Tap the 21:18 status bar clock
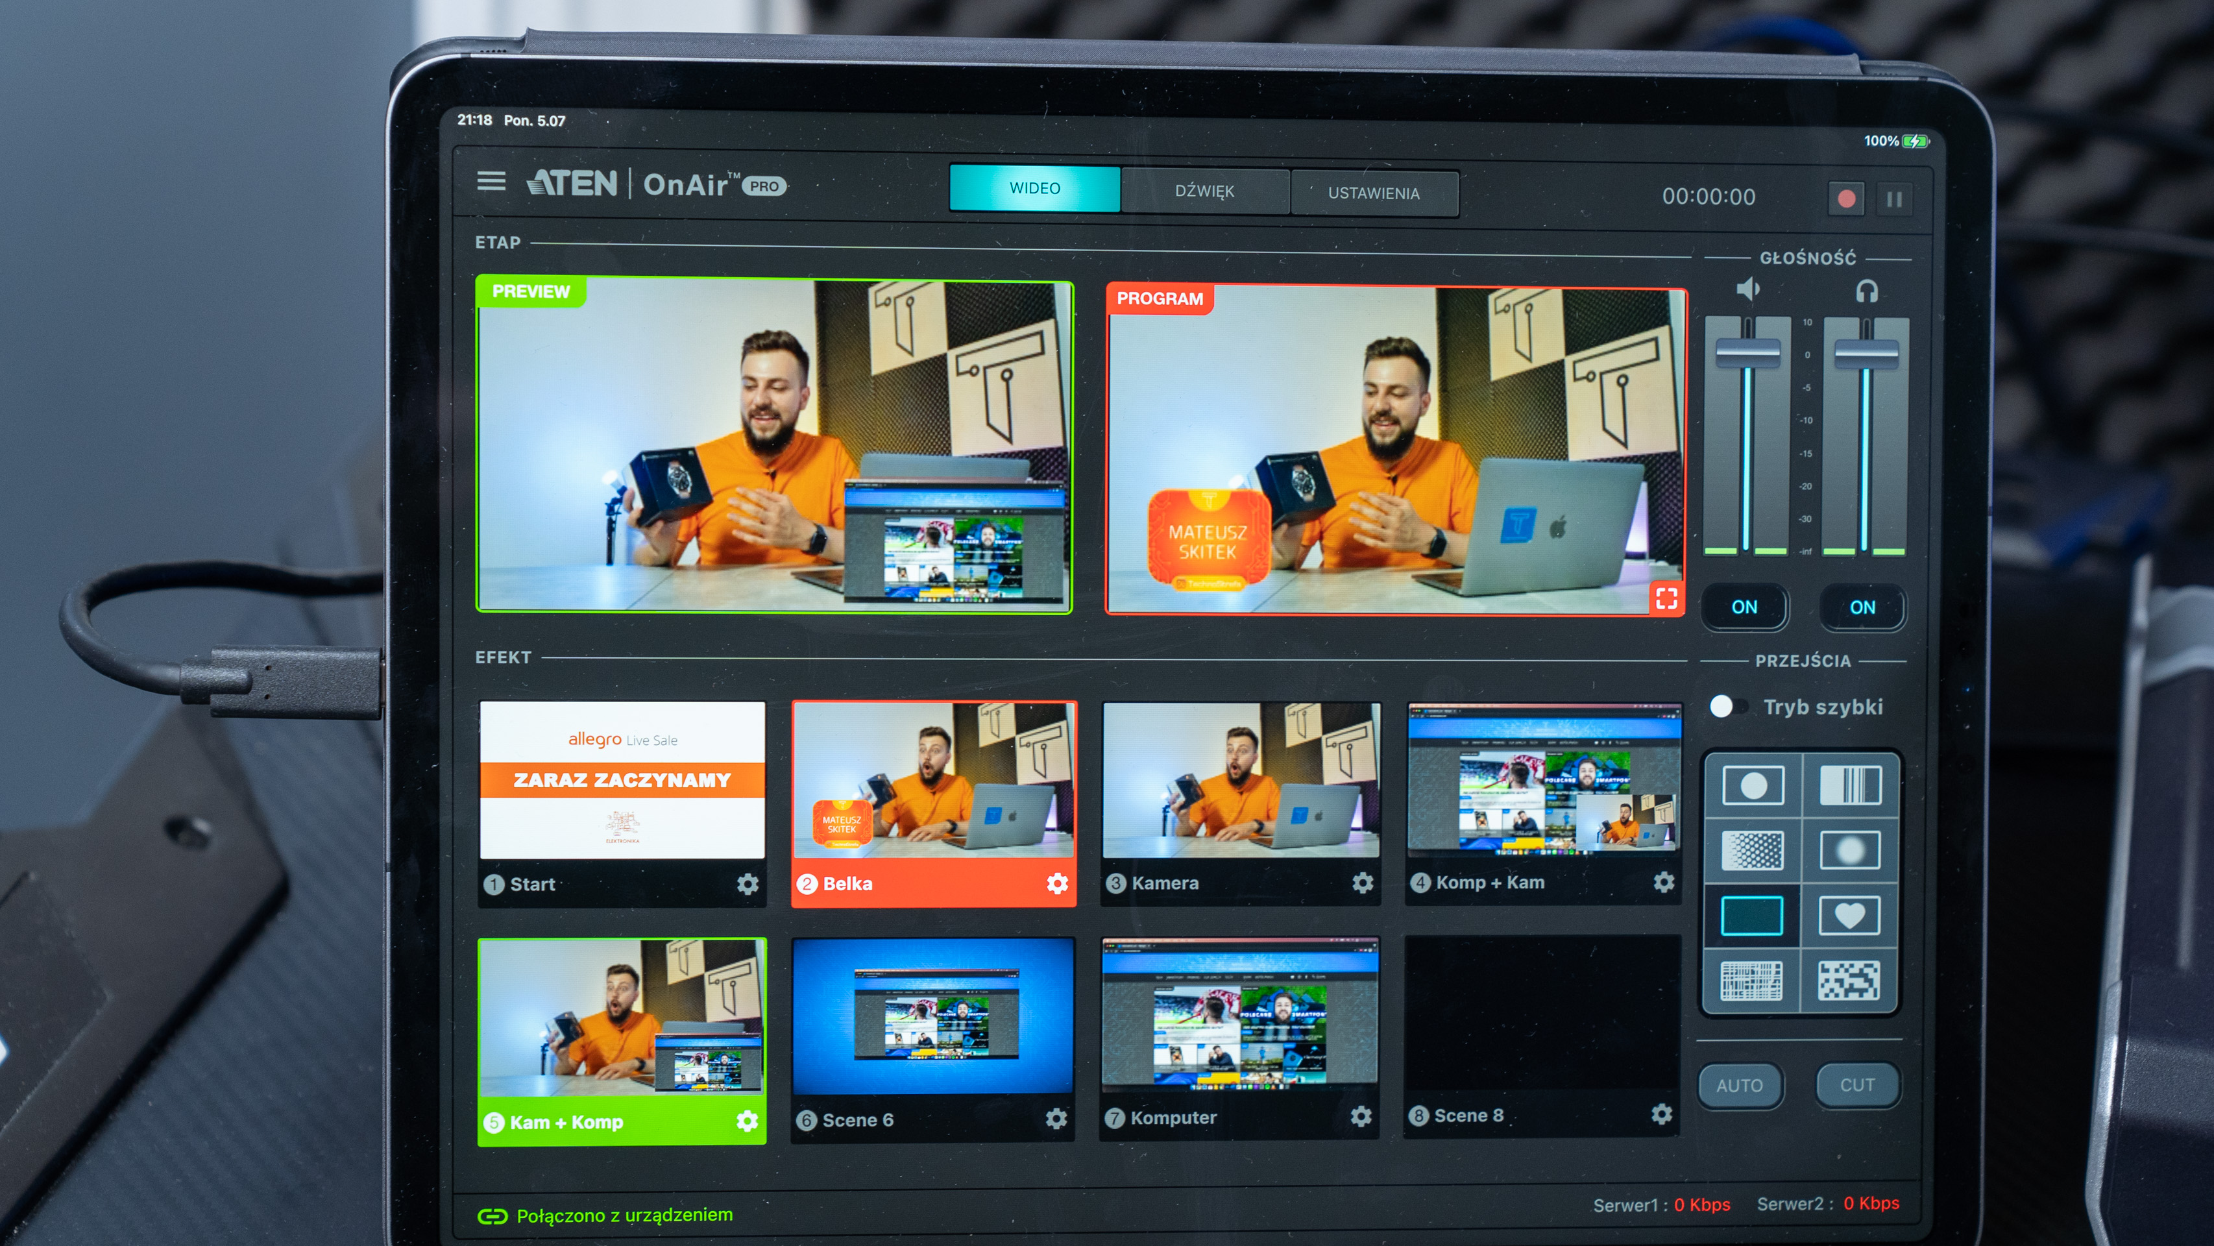The image size is (2214, 1246). click(474, 119)
